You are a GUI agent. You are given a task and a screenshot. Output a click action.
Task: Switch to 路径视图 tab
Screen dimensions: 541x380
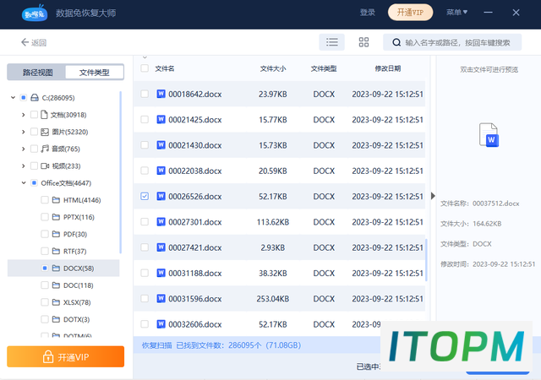37,73
